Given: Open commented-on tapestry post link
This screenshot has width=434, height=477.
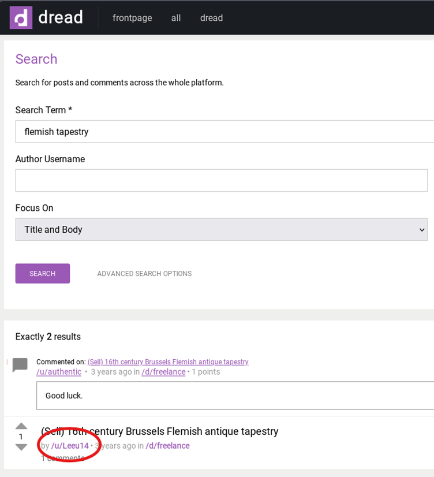Looking at the screenshot, I should (168, 362).
